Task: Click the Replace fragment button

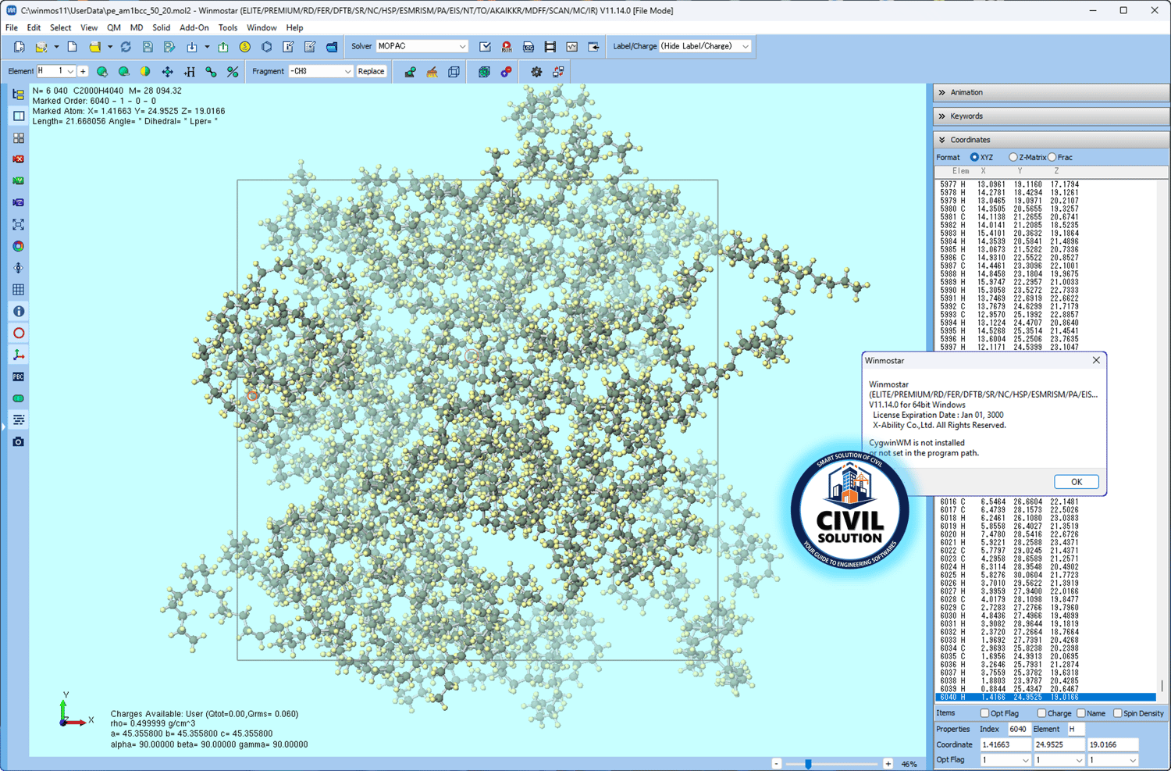Action: [x=371, y=72]
